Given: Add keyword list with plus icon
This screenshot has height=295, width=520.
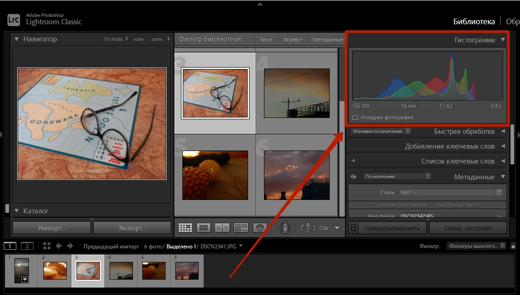Looking at the screenshot, I should pyautogui.click(x=353, y=161).
